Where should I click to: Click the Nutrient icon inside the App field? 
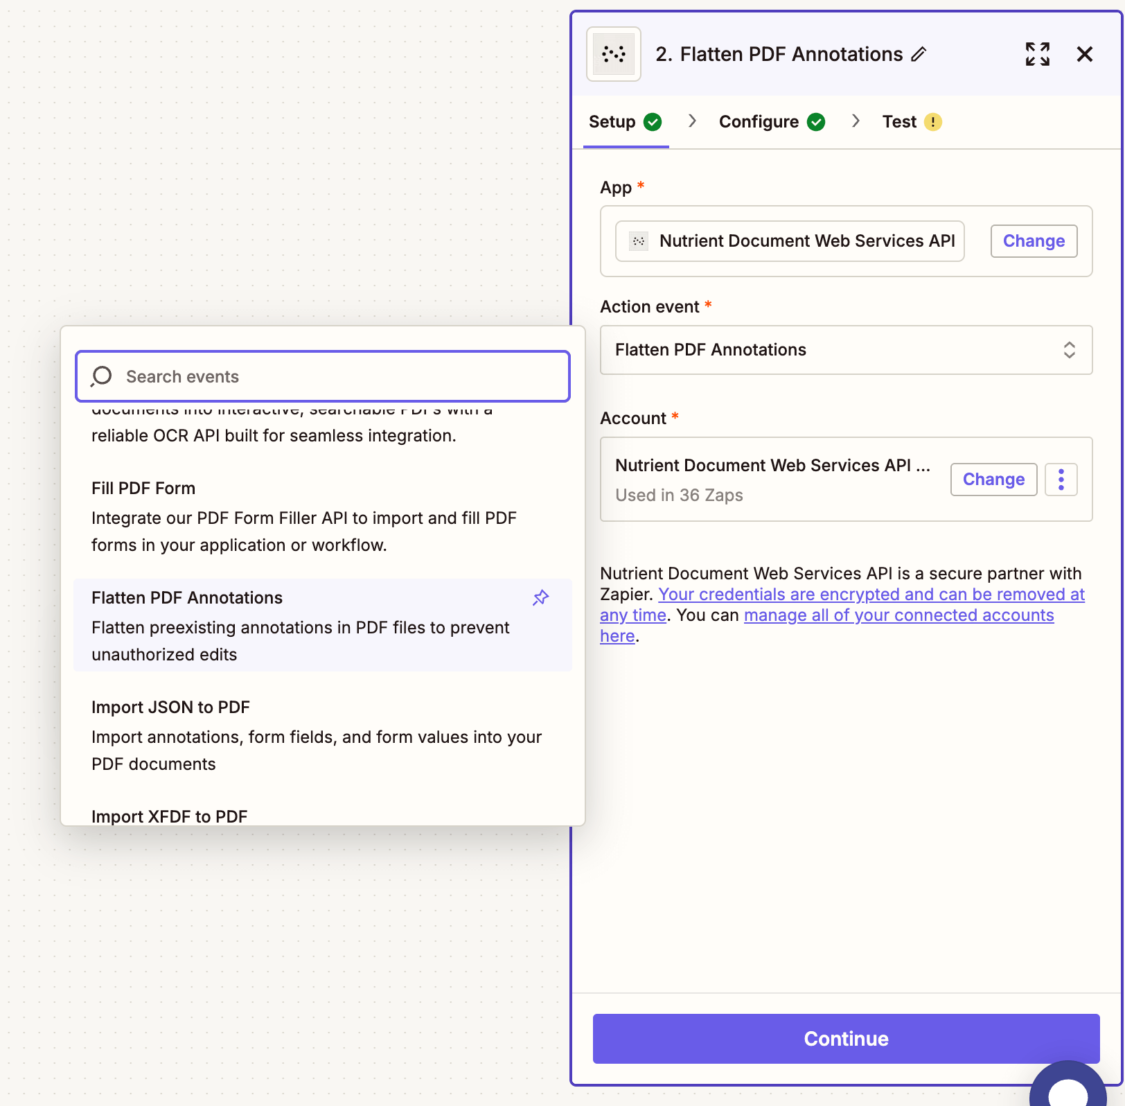639,241
